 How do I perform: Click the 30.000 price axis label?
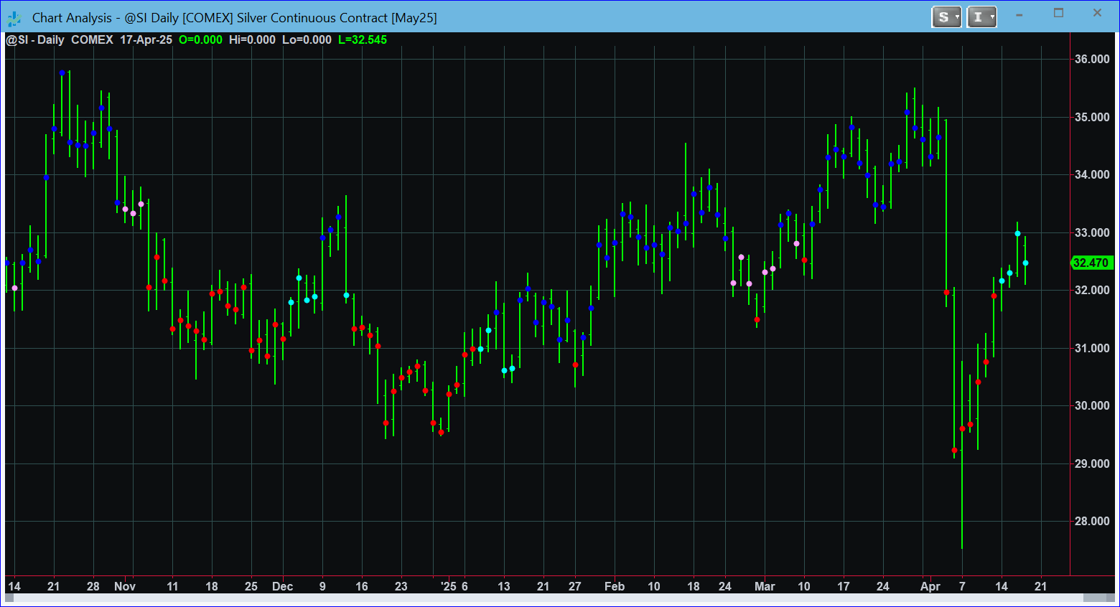coord(1091,405)
